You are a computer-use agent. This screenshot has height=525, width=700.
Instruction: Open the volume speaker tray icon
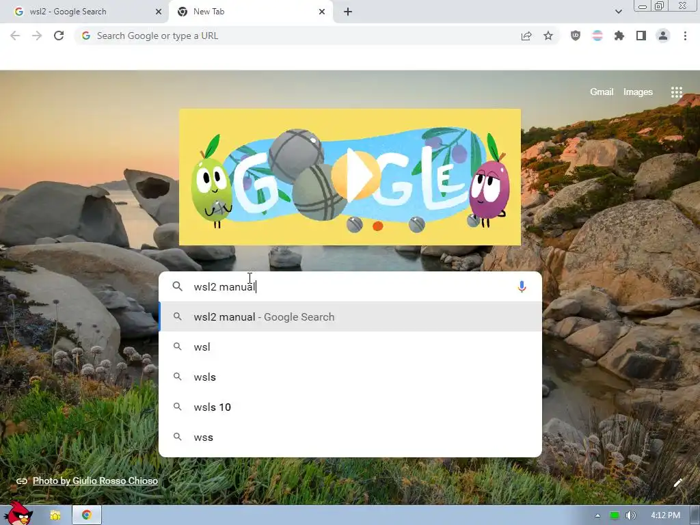tap(630, 515)
